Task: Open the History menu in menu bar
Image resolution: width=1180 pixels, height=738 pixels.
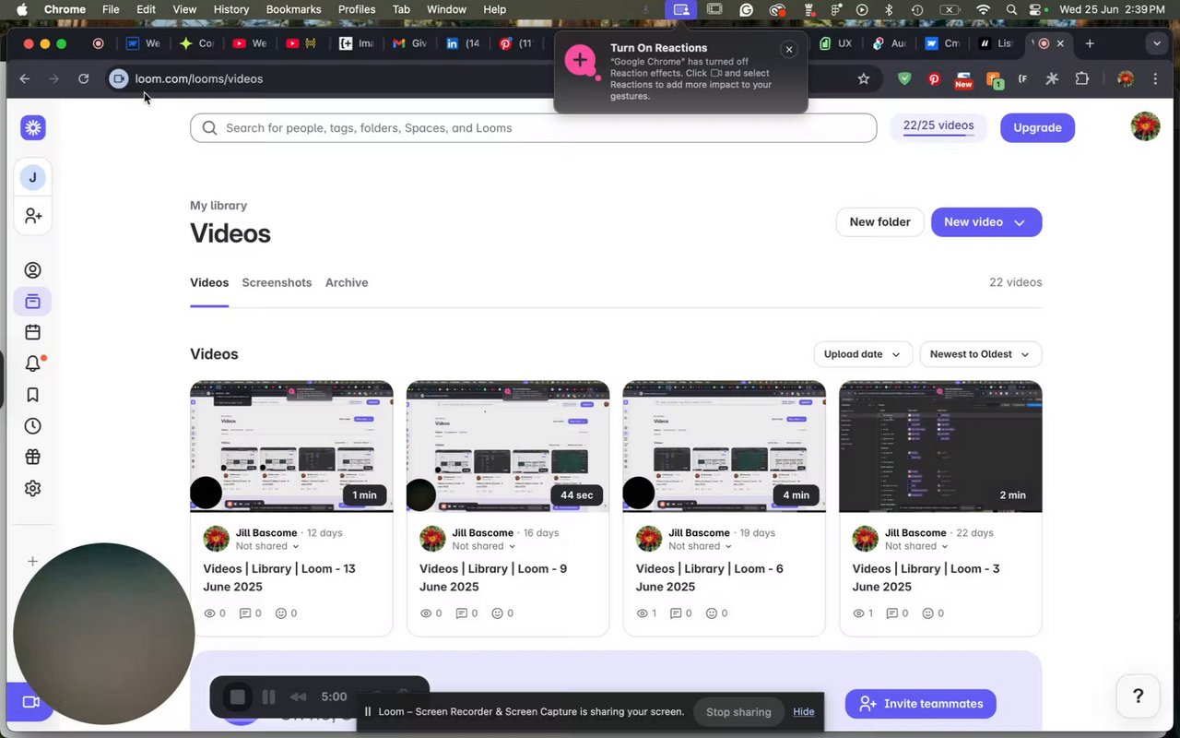Action: (231, 9)
